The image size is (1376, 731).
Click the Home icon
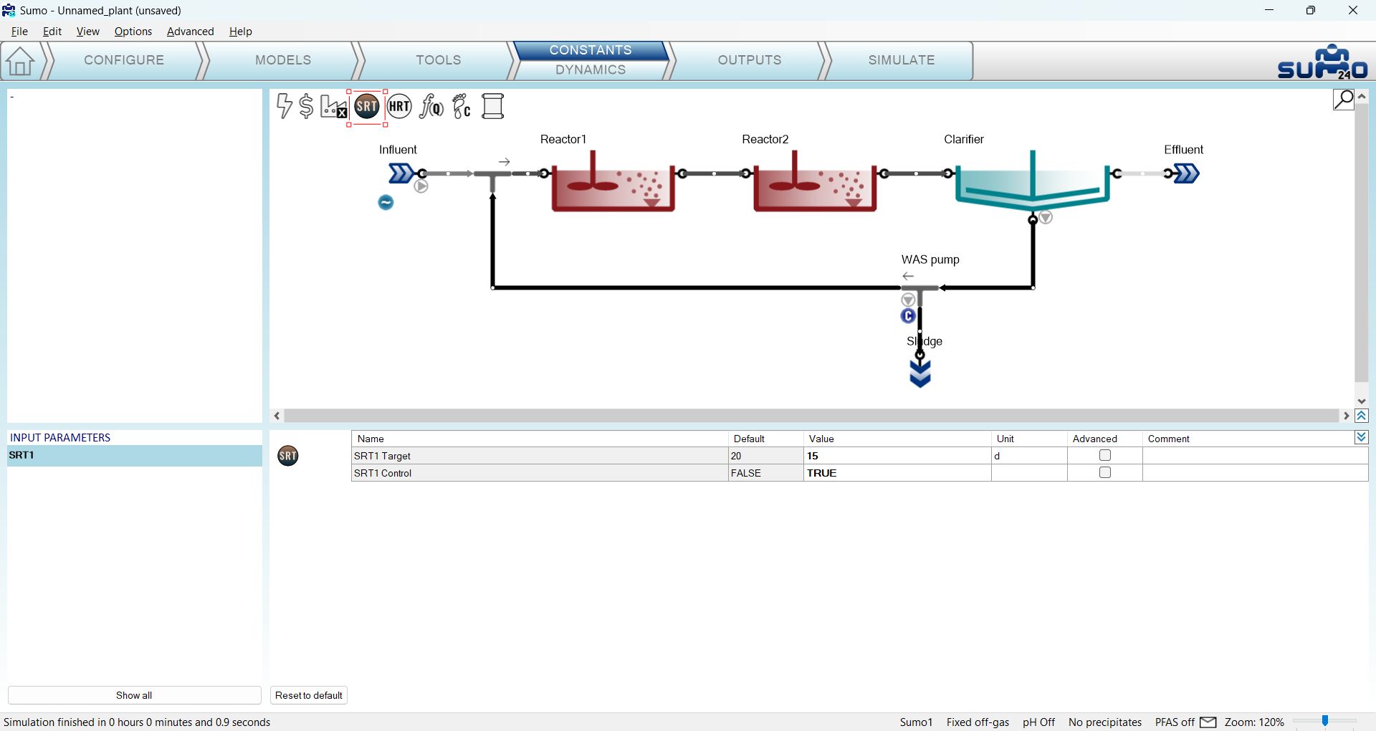[x=20, y=61]
